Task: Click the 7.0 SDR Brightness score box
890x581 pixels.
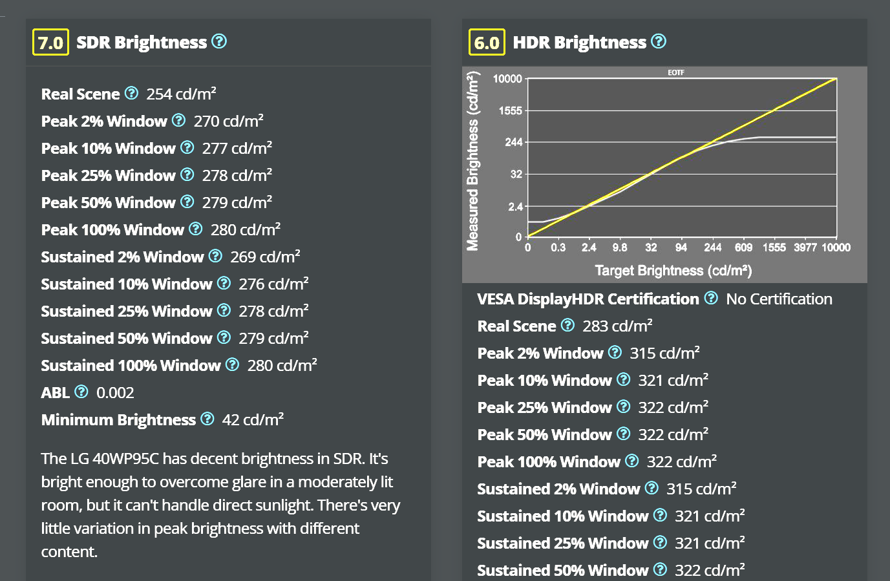Action: tap(50, 43)
